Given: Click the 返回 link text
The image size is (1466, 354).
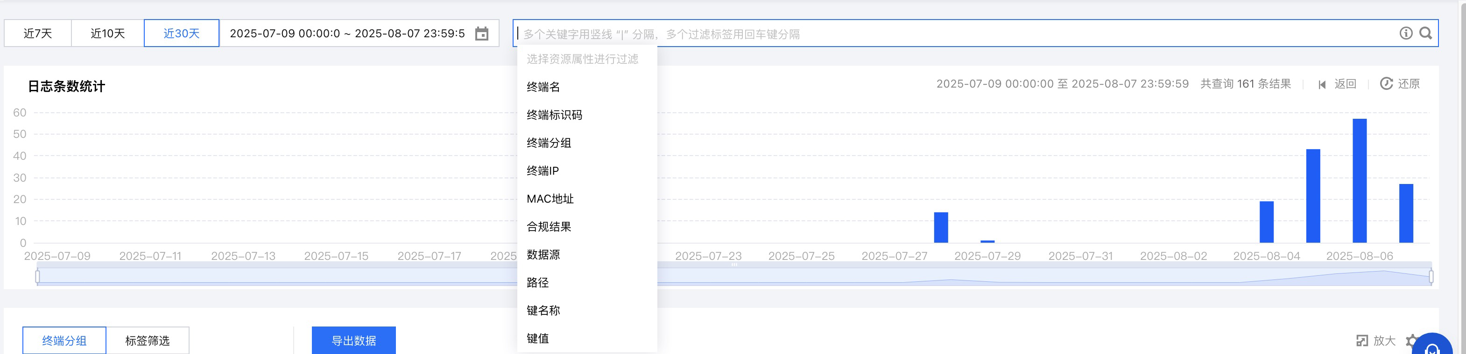Looking at the screenshot, I should (1346, 83).
